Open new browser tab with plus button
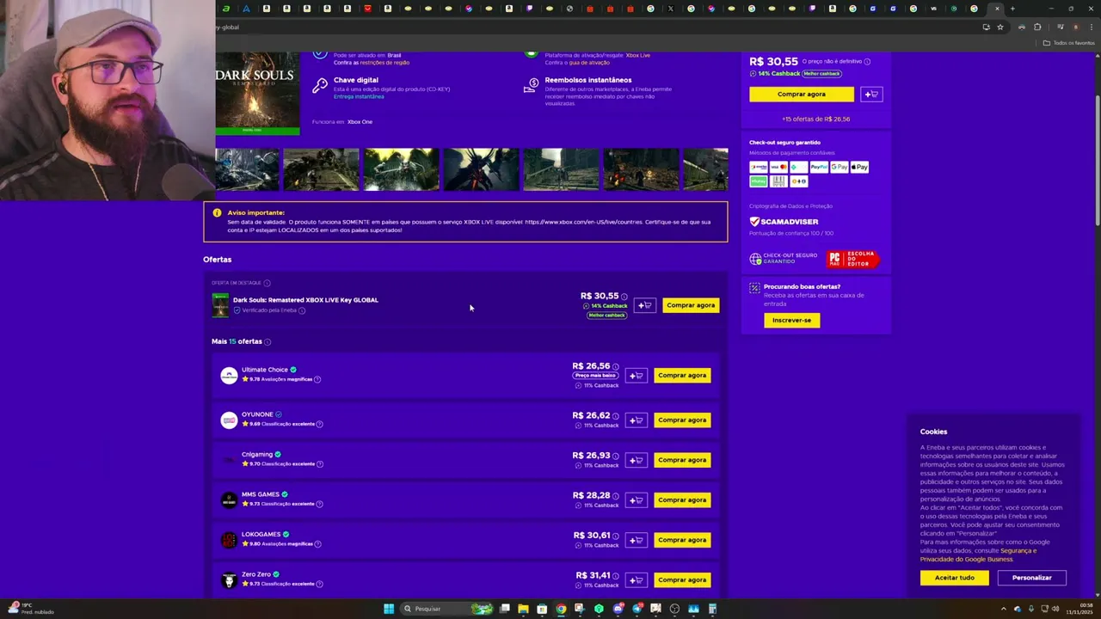Viewport: 1101px width, 619px height. click(1012, 9)
